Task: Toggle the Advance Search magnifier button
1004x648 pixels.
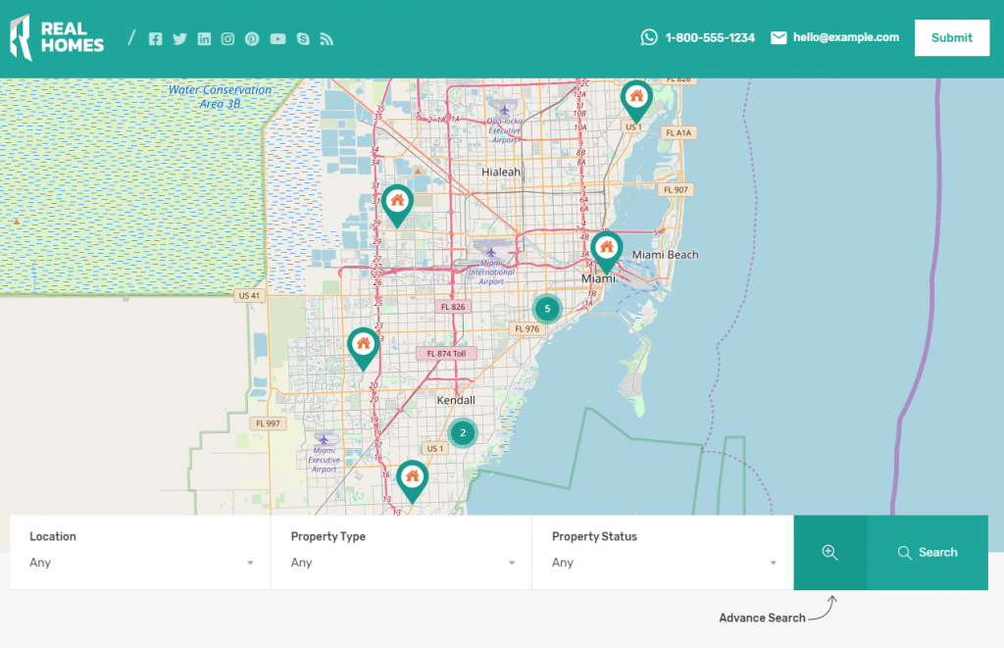Action: [830, 553]
